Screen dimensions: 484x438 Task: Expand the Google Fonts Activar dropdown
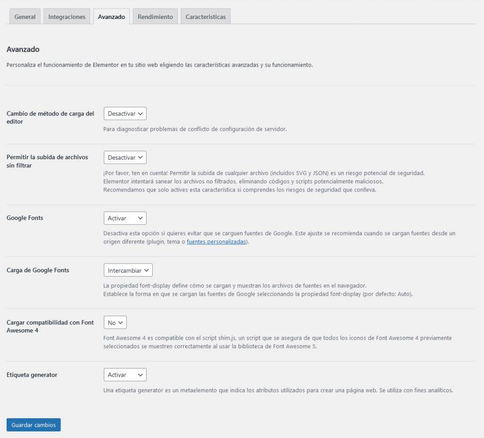coord(125,218)
